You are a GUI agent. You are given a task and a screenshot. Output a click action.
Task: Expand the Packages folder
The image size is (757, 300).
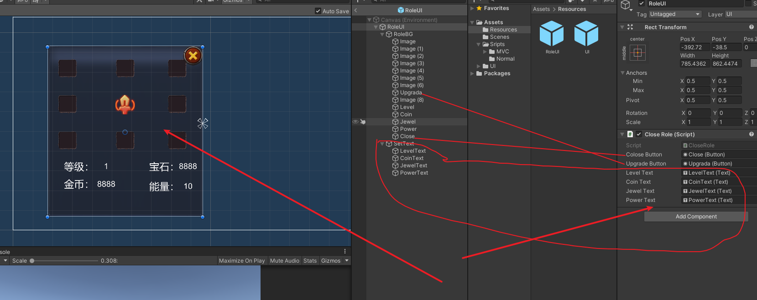(472, 73)
